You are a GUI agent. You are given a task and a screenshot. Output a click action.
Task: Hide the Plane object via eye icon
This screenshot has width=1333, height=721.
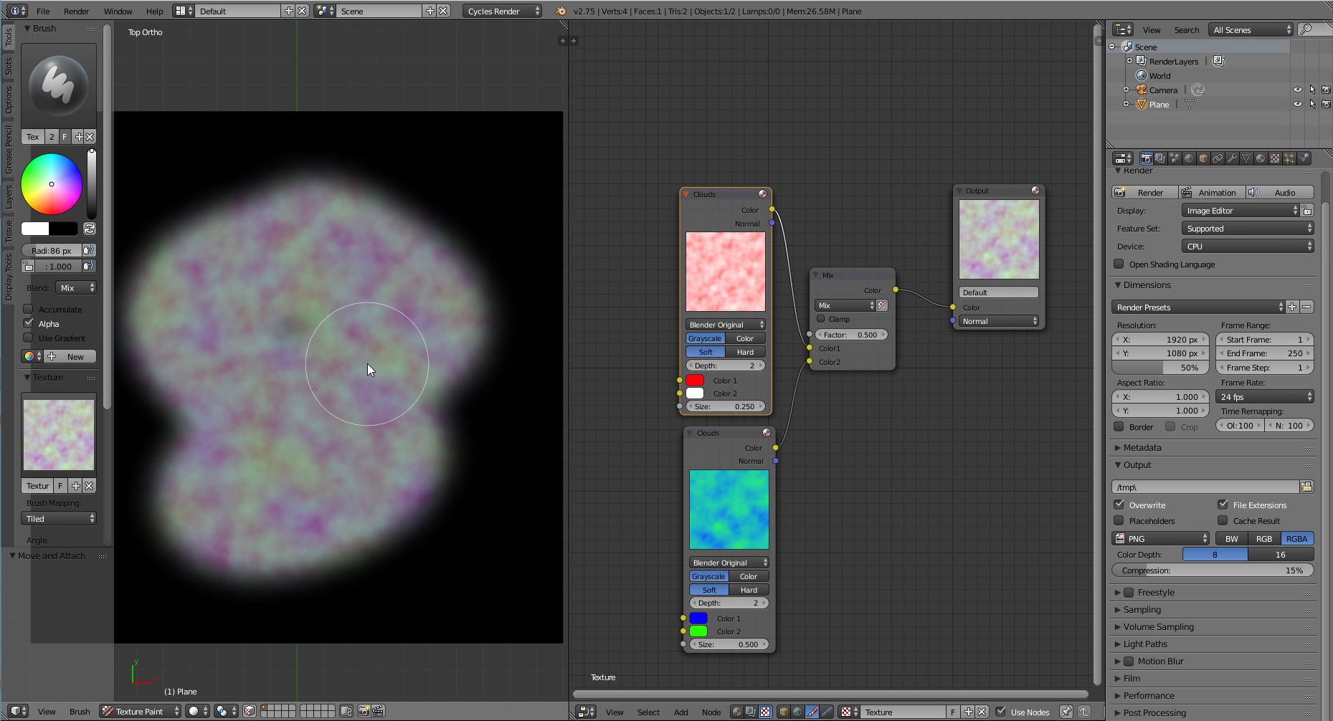(x=1297, y=104)
